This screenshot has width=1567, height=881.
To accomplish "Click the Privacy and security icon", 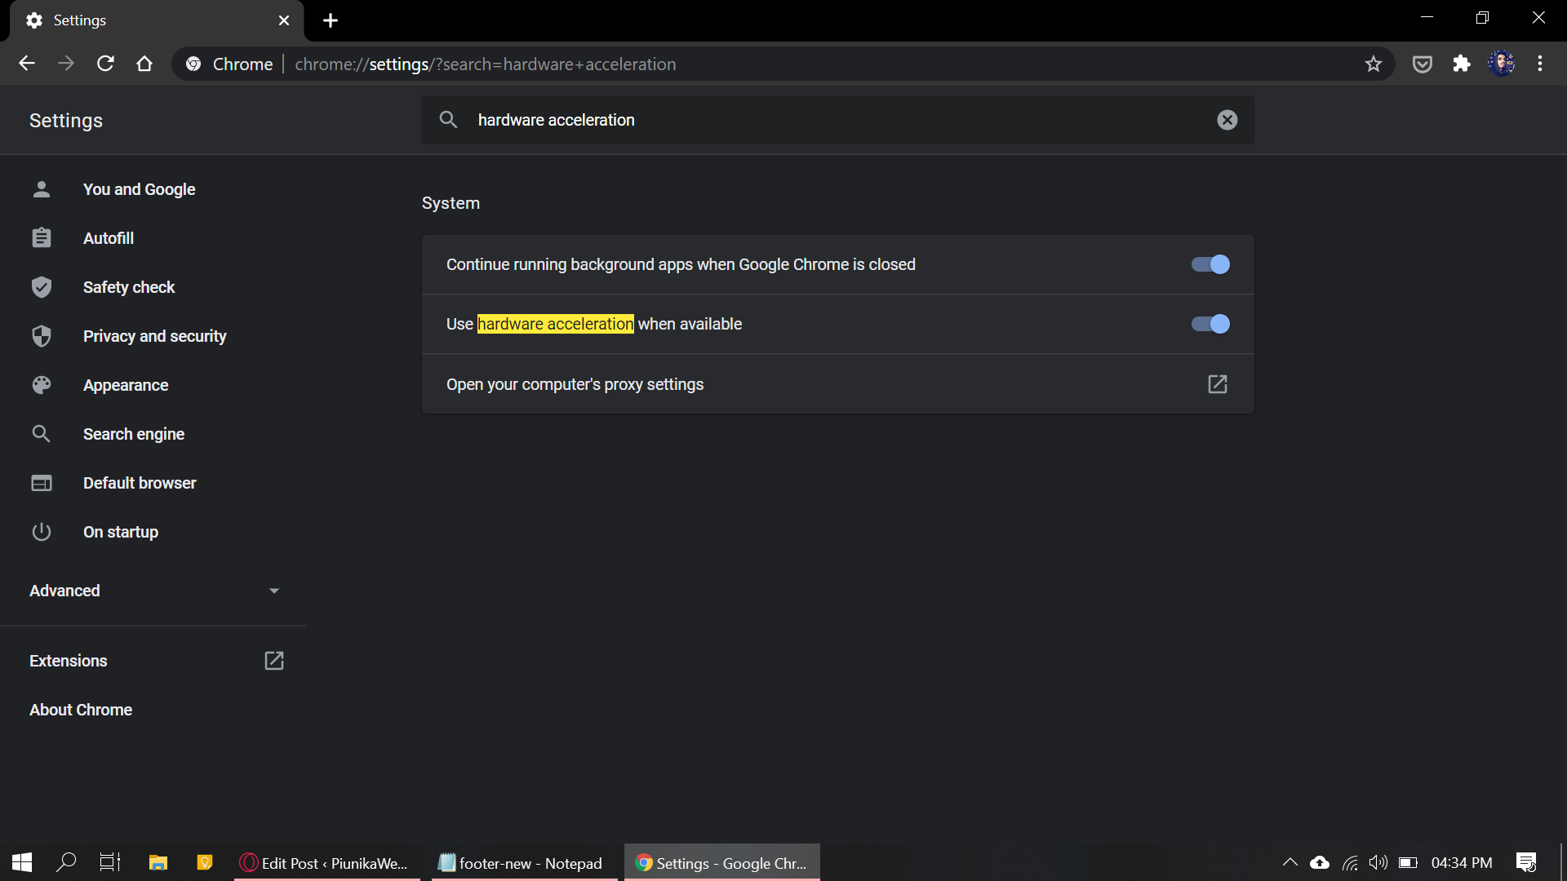I will 41,335.
